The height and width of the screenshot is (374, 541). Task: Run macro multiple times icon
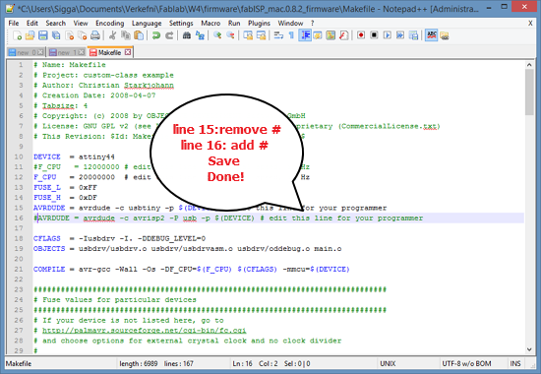coord(400,35)
